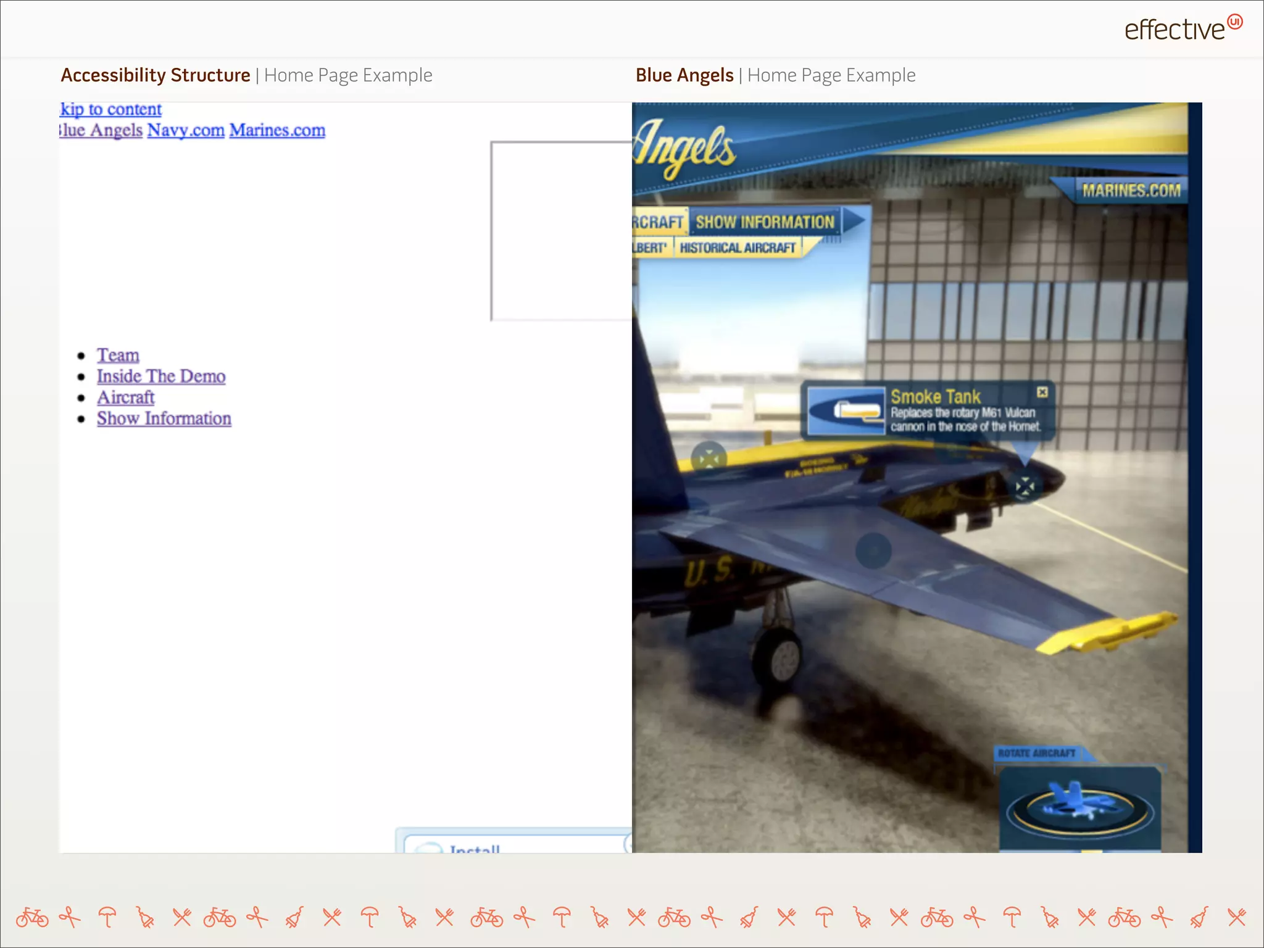
Task: Click the Smoke Tank thumbnail image
Action: point(846,411)
